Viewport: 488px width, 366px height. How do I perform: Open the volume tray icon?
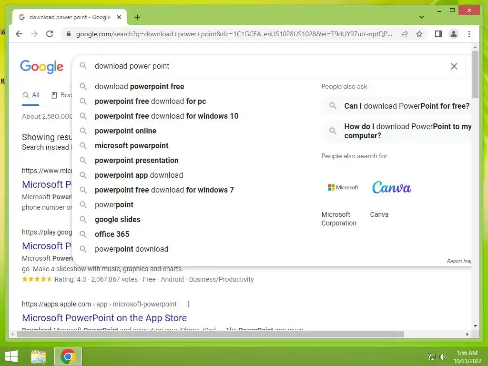tap(443, 356)
